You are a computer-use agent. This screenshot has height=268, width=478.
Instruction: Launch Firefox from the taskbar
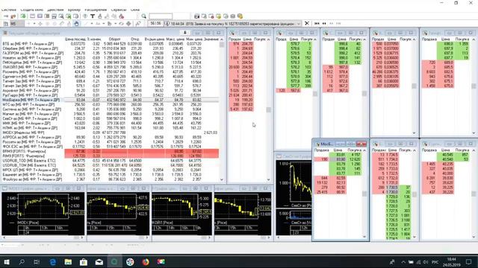(x=146, y=261)
